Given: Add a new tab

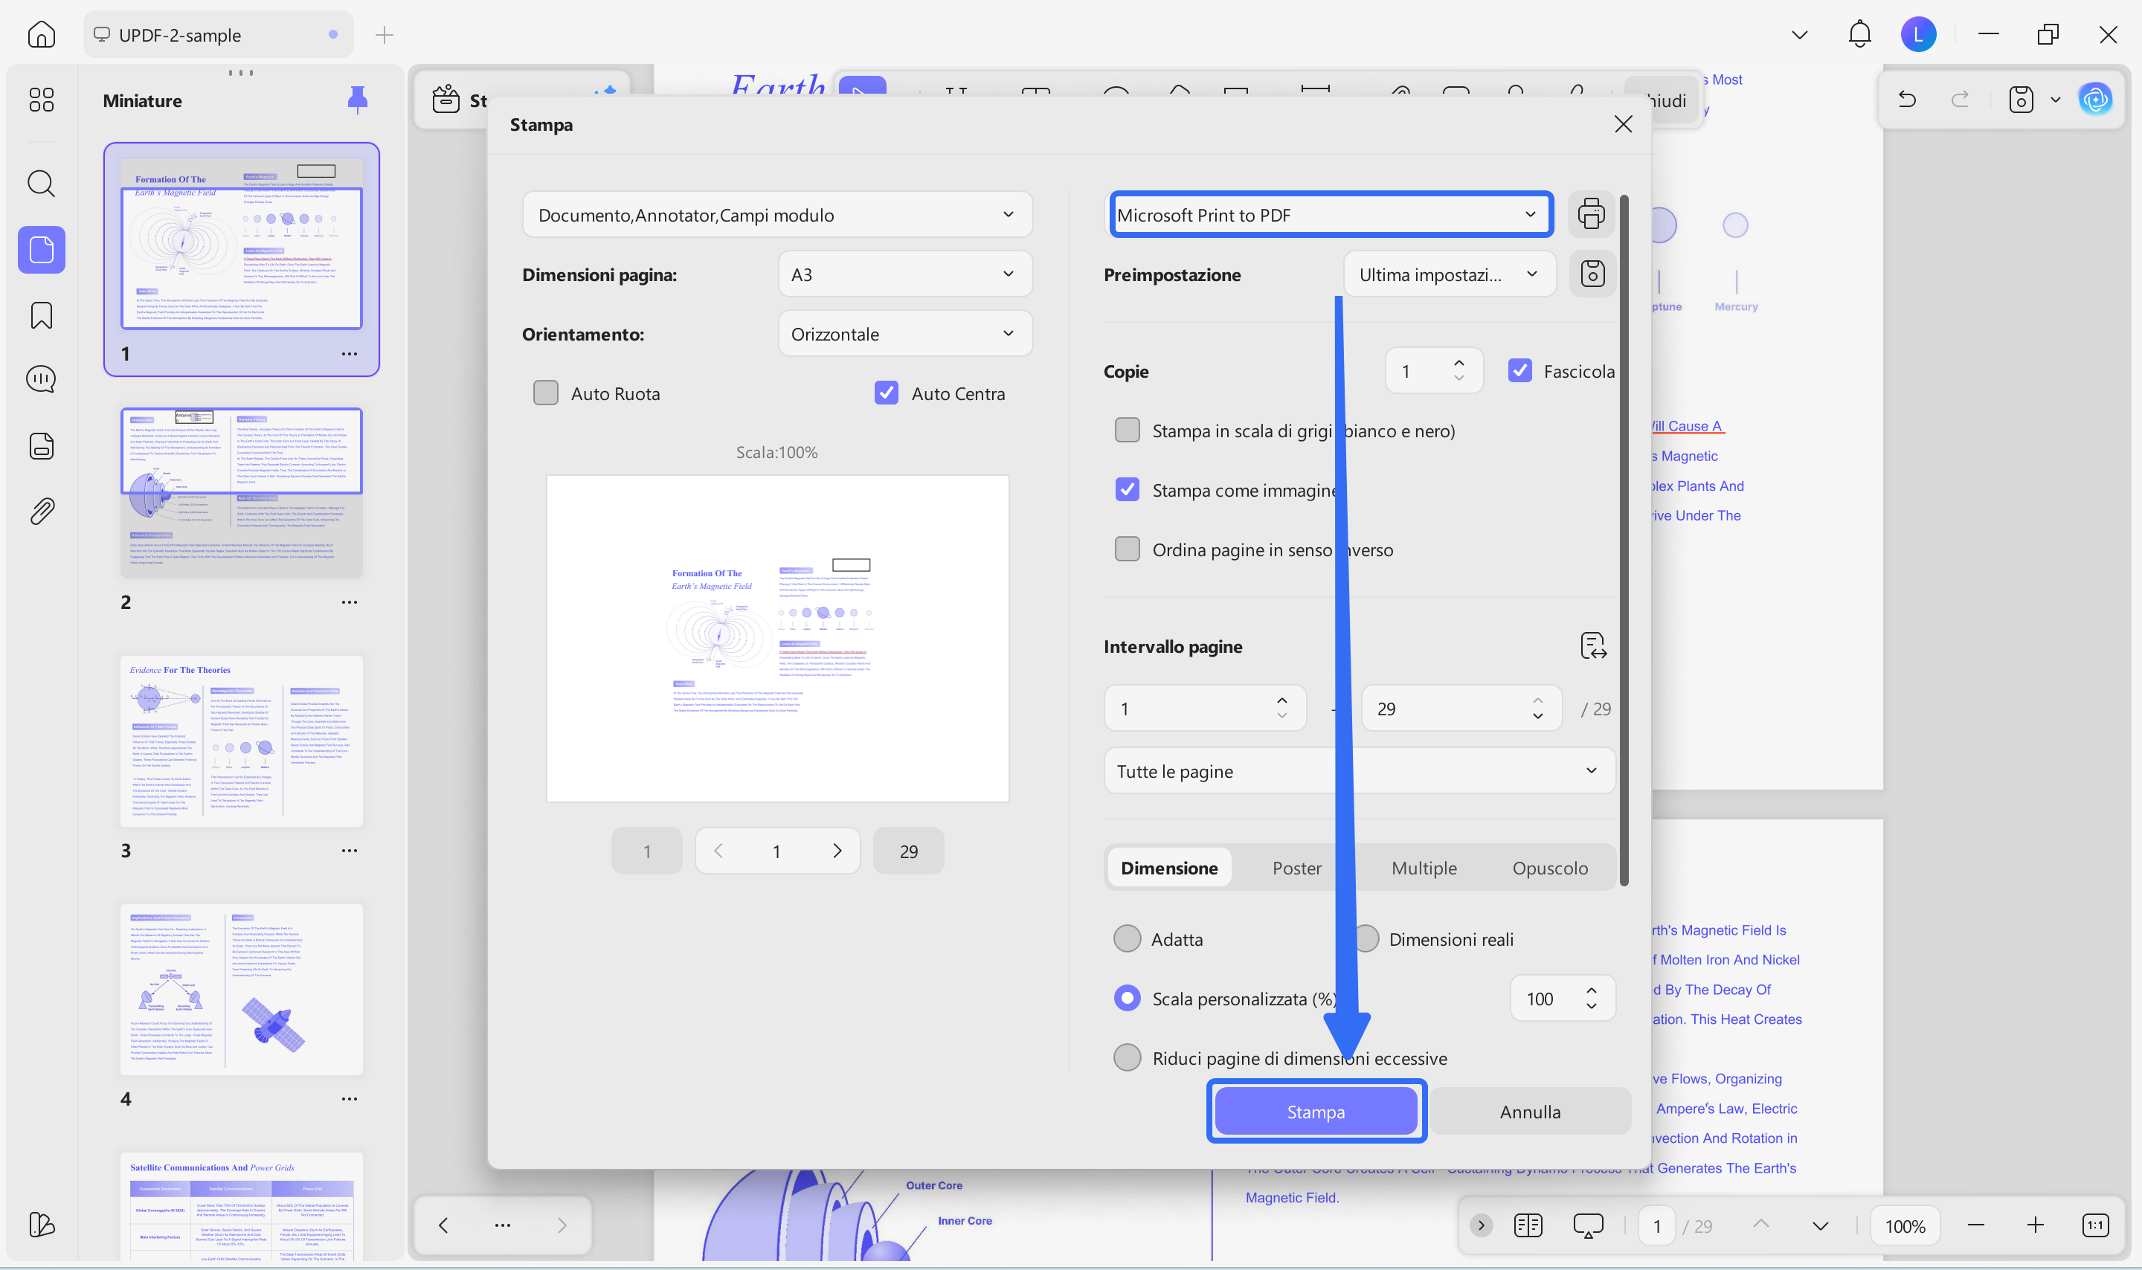Looking at the screenshot, I should (x=385, y=35).
